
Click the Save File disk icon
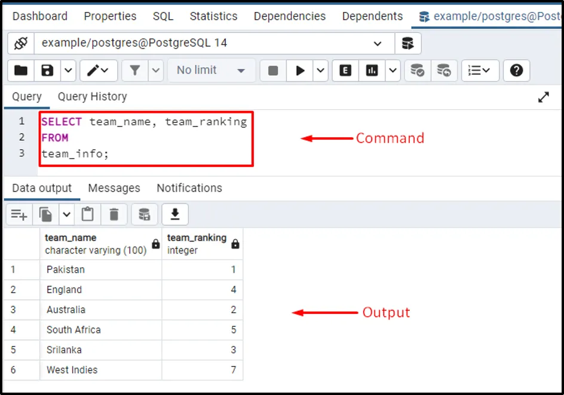point(48,70)
